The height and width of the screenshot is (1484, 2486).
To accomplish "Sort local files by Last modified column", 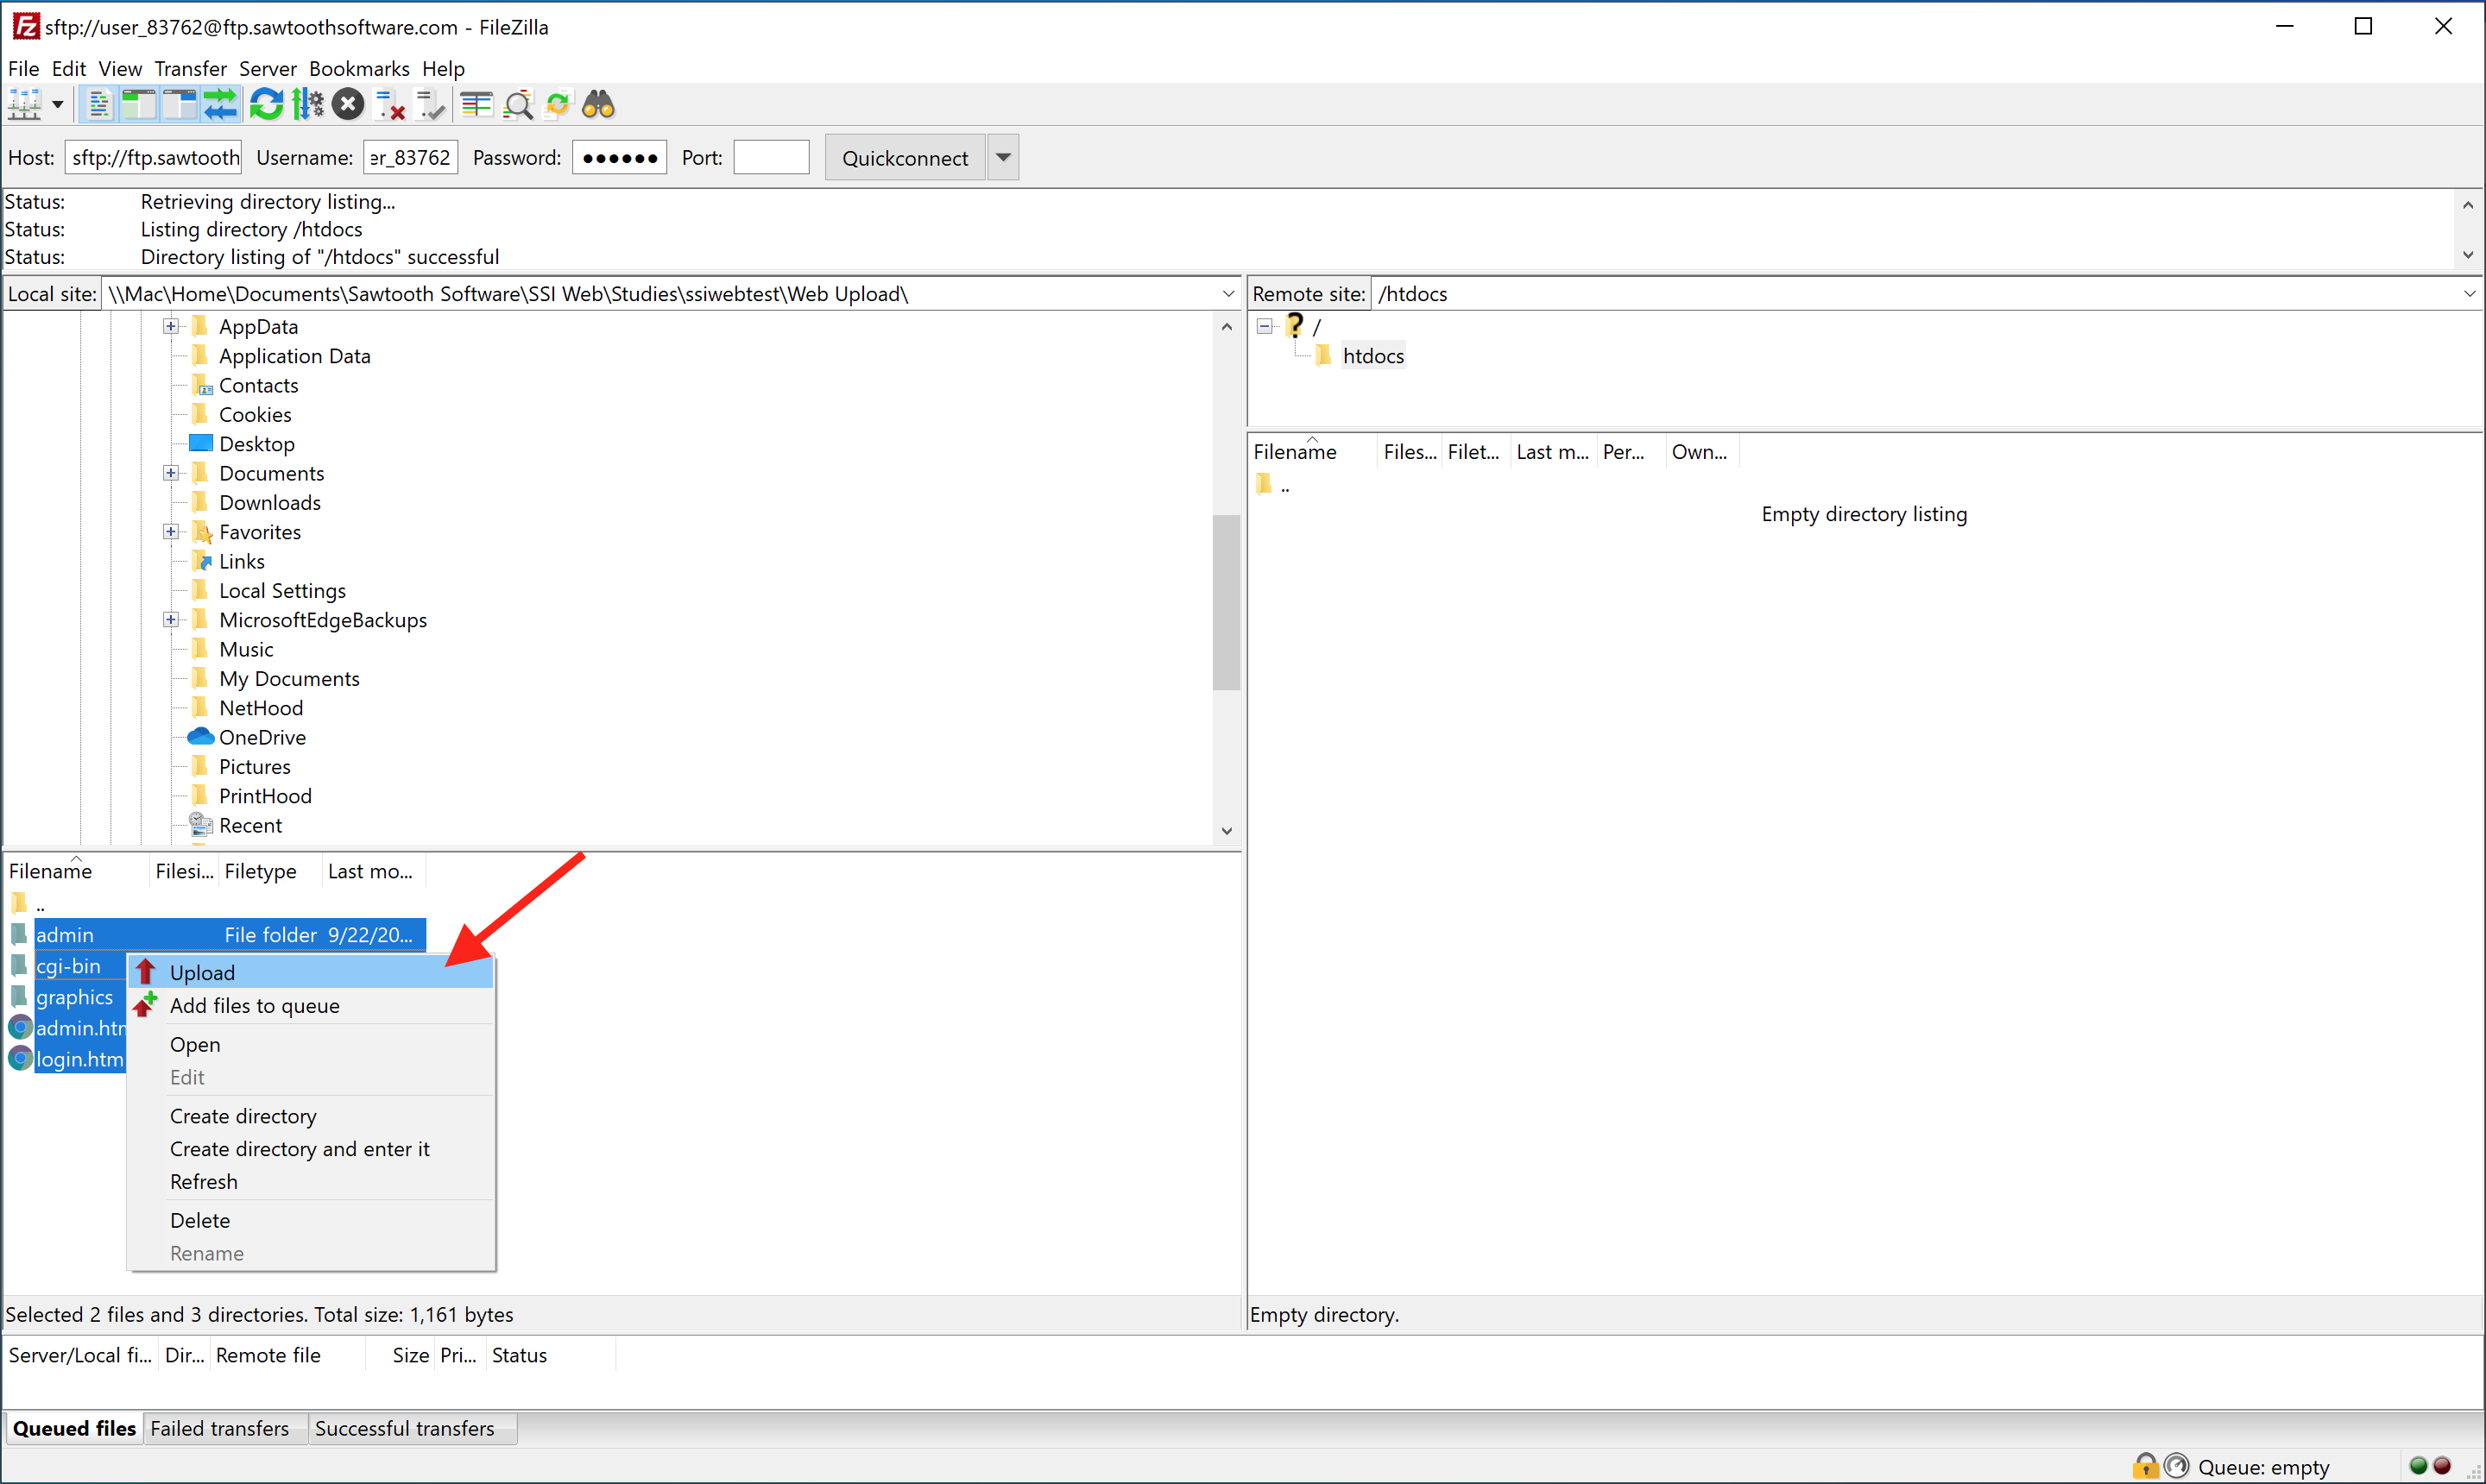I will [x=374, y=871].
